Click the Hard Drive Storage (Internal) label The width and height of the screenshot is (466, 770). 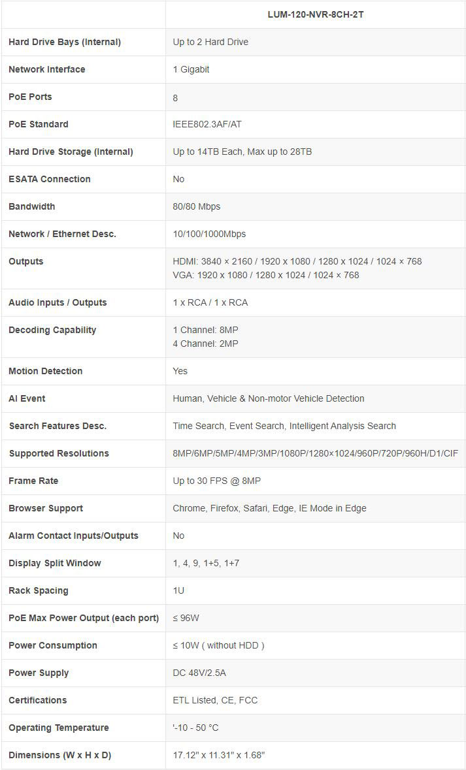(x=71, y=152)
